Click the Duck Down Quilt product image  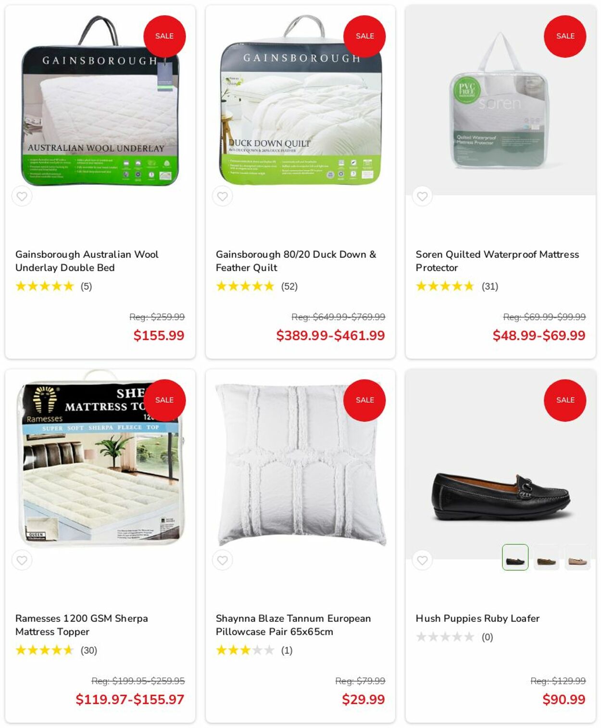pos(300,100)
